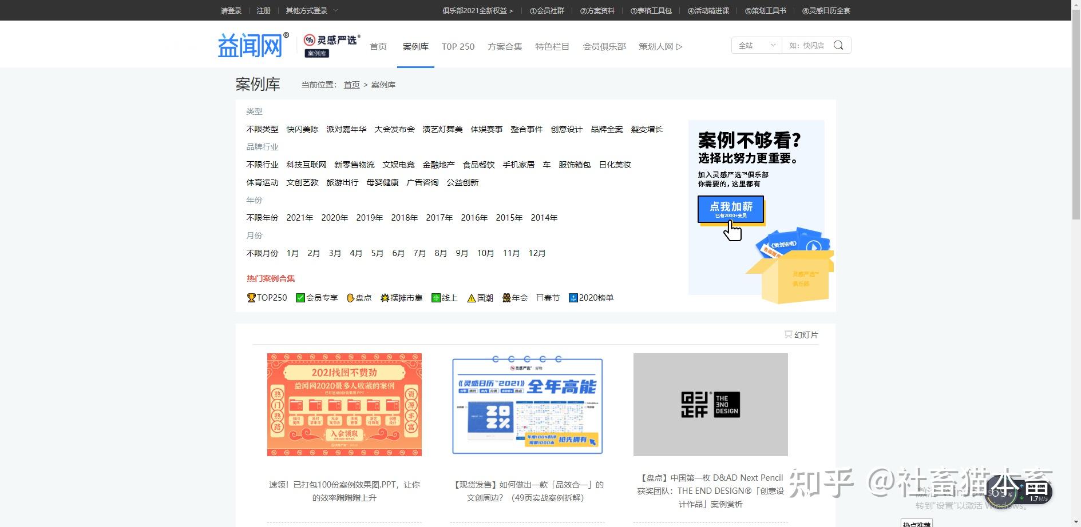This screenshot has width=1081, height=527.
Task: Open the 方案合集 menu item
Action: point(504,46)
